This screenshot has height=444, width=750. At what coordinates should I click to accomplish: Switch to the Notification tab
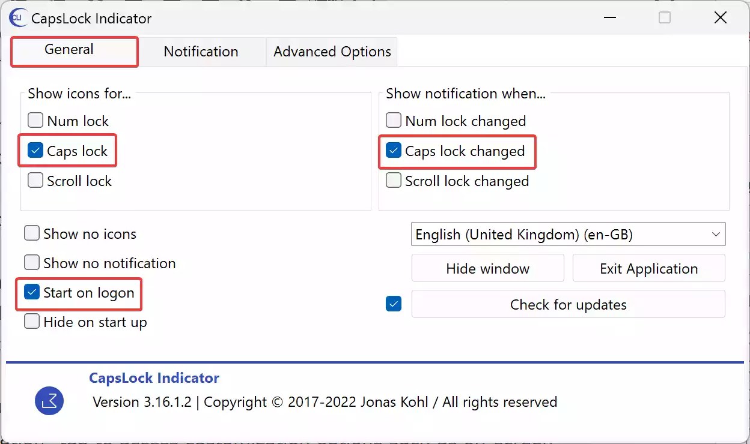point(201,52)
